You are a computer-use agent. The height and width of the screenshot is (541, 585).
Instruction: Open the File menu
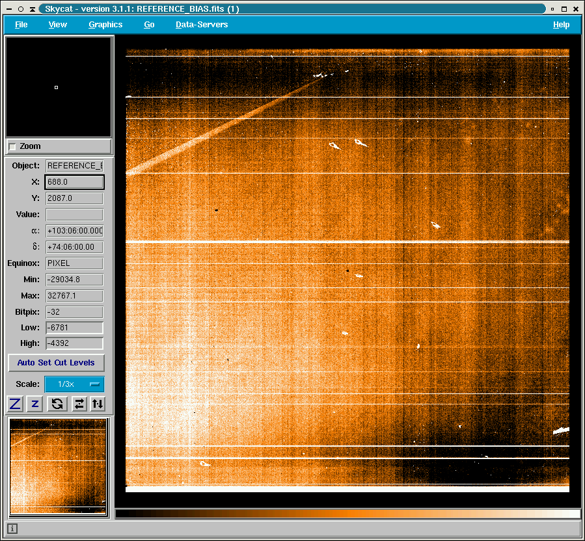point(21,25)
